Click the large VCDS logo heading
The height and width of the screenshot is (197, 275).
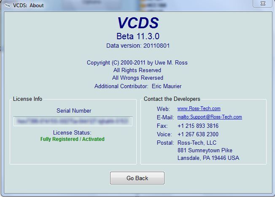pos(138,23)
